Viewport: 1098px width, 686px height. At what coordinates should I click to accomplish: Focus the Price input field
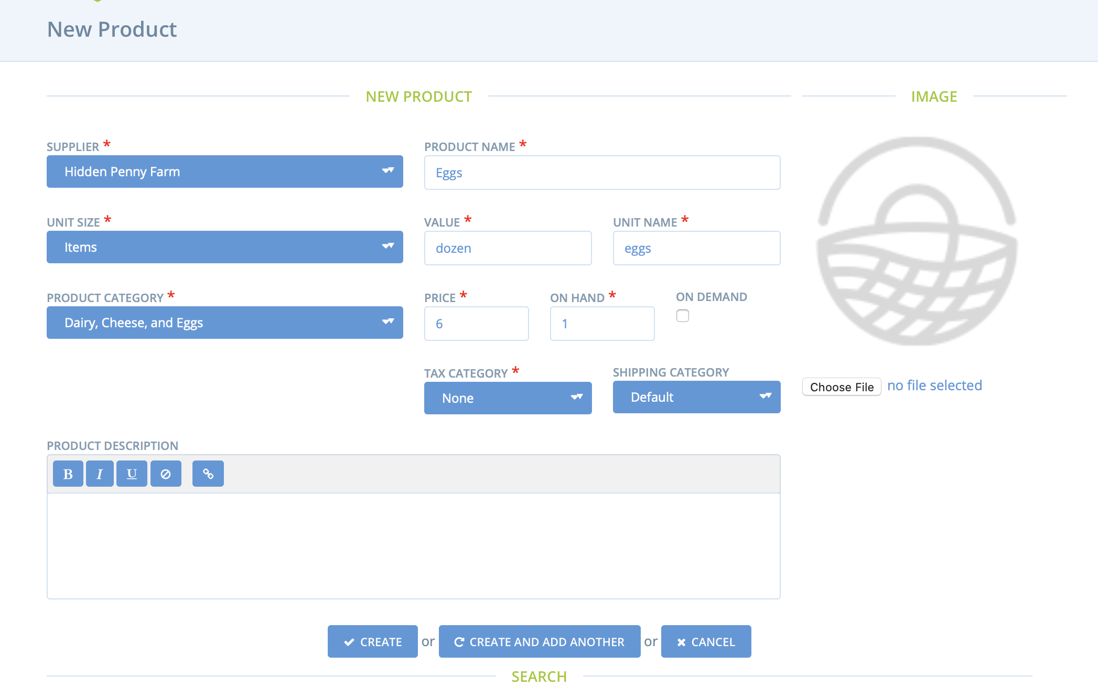pyautogui.click(x=476, y=324)
